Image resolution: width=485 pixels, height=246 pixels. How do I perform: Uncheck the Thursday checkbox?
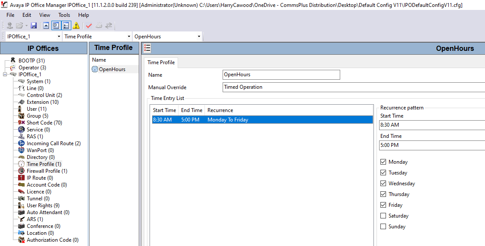383,194
